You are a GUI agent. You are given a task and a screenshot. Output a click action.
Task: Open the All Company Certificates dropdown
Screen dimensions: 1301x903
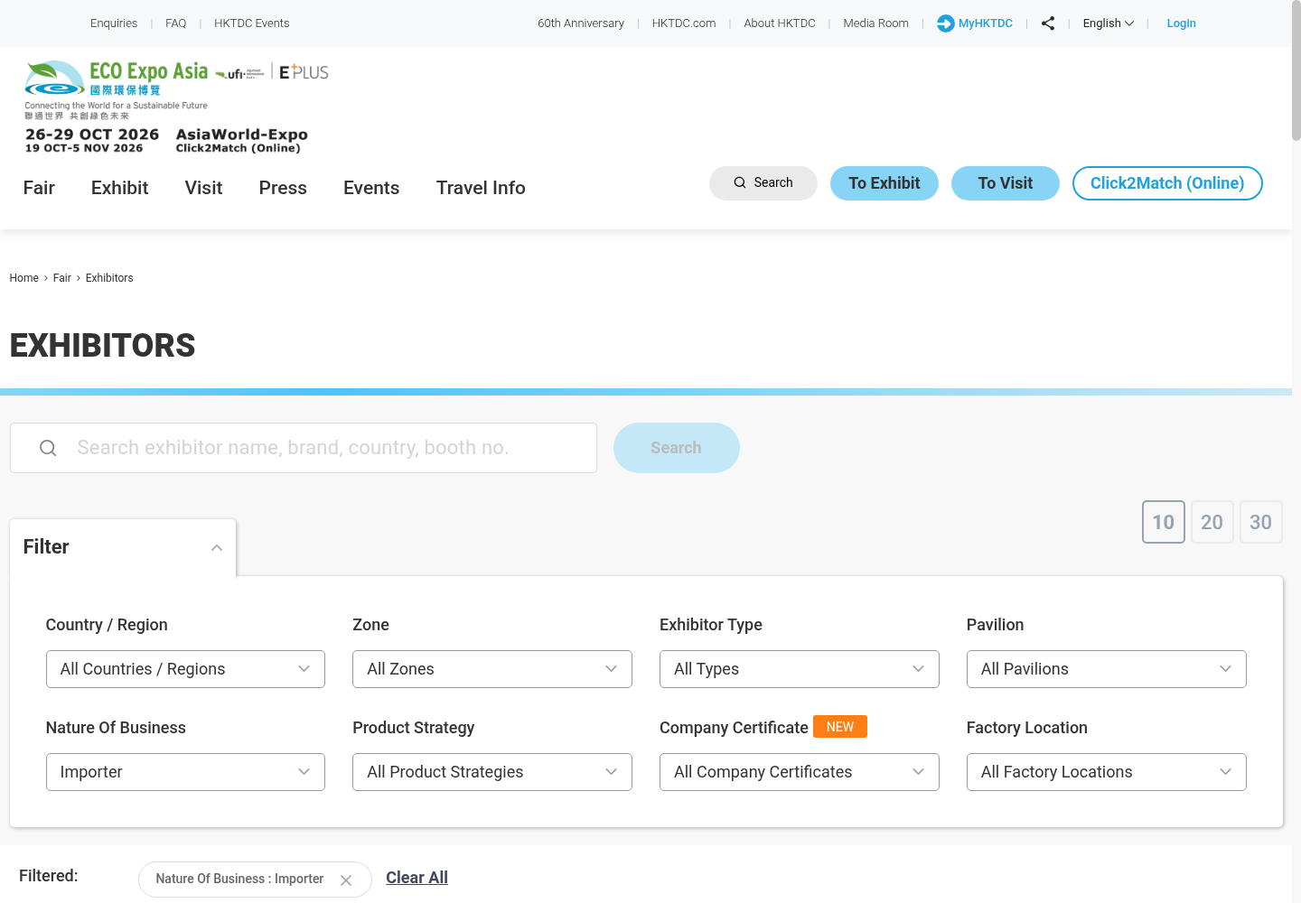[x=800, y=772]
